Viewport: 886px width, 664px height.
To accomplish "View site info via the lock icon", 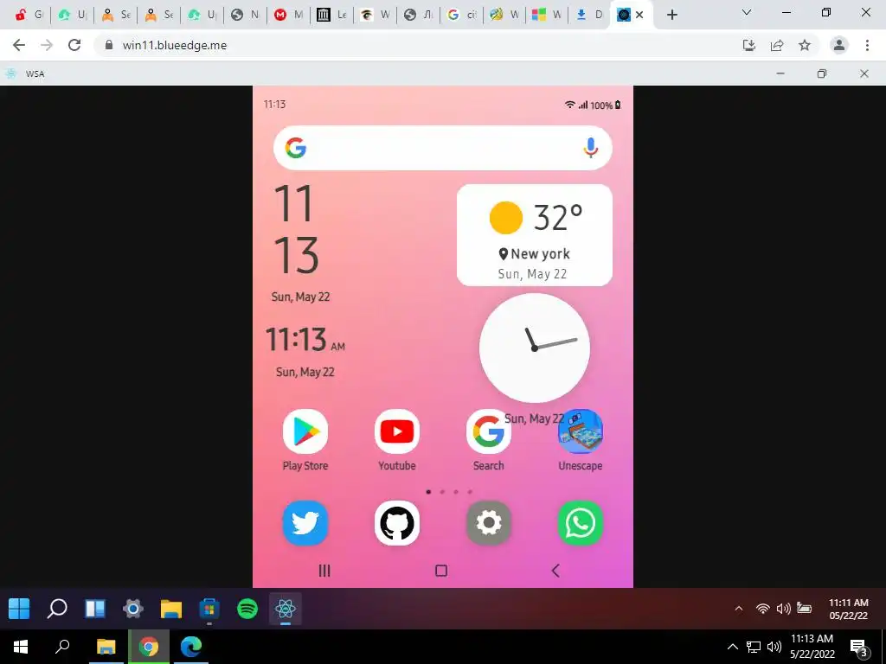I will [x=109, y=45].
